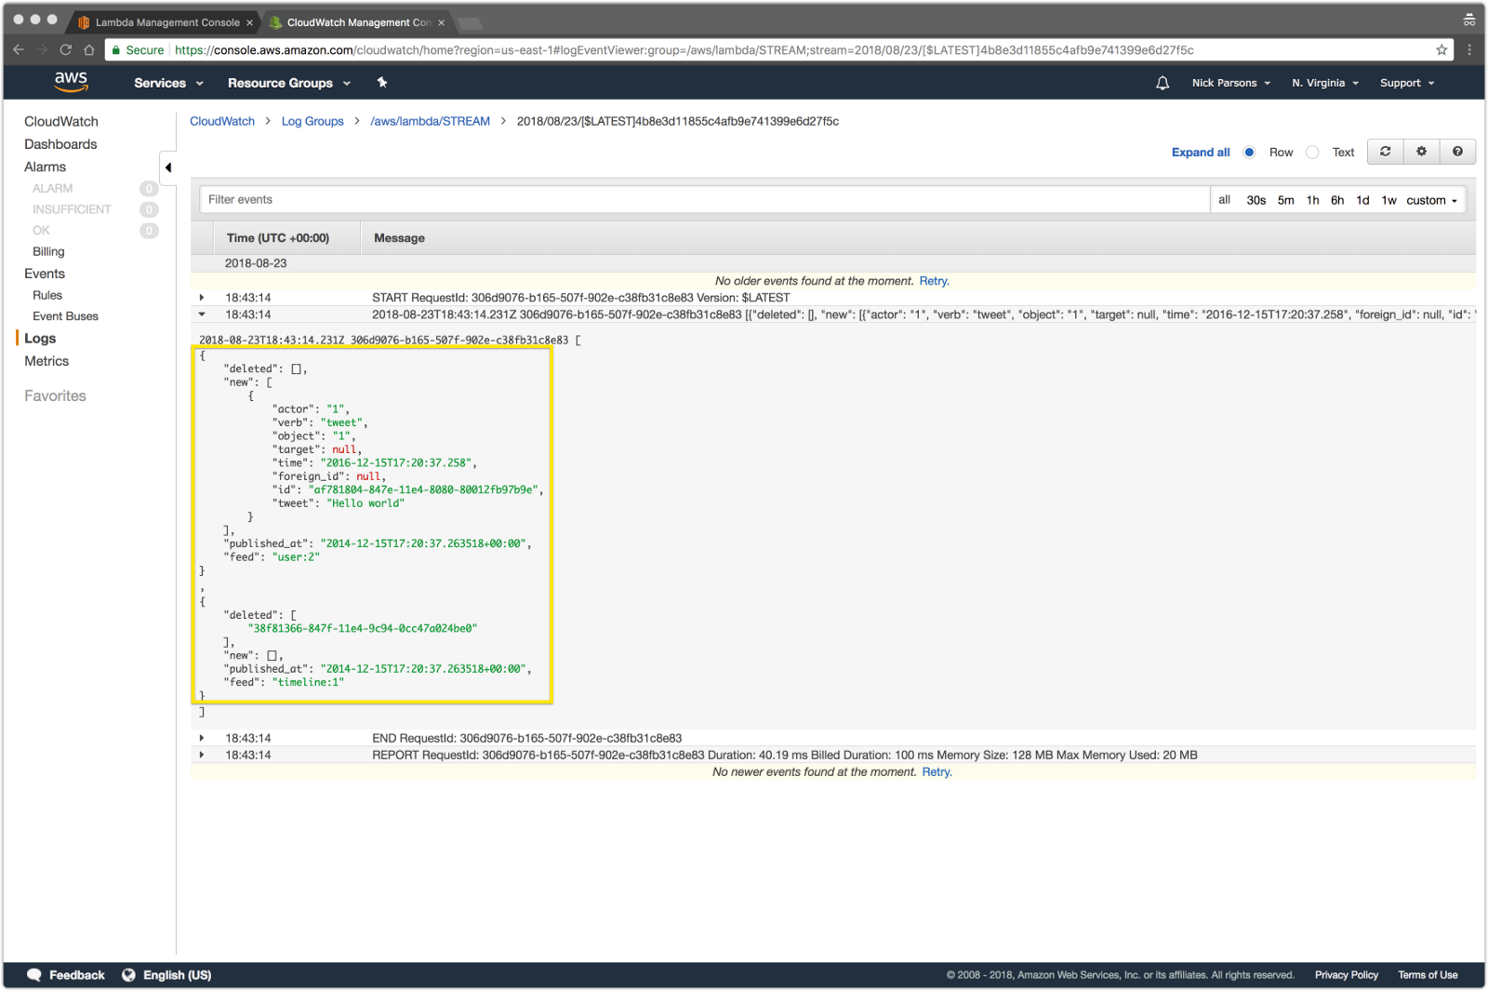This screenshot has width=1488, height=991.
Task: Click the Filter events input field
Action: pyautogui.click(x=703, y=199)
